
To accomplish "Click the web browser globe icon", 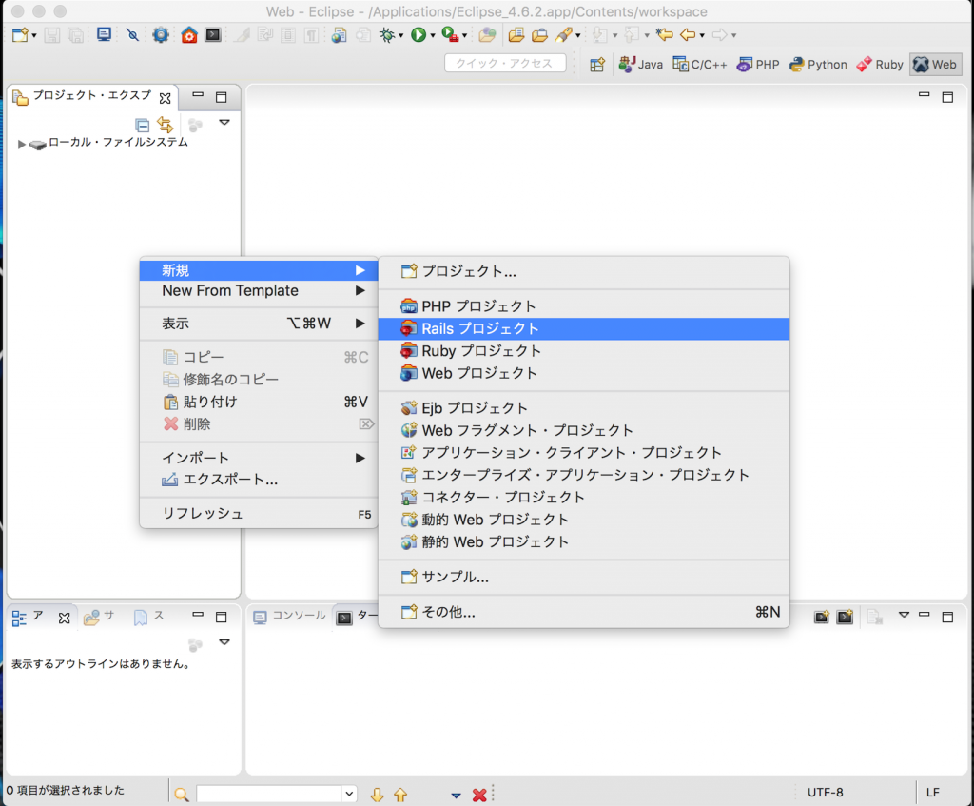I will point(340,35).
